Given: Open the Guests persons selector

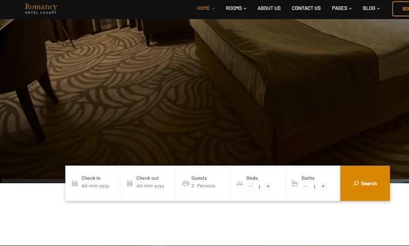Looking at the screenshot, I should click(x=203, y=186).
